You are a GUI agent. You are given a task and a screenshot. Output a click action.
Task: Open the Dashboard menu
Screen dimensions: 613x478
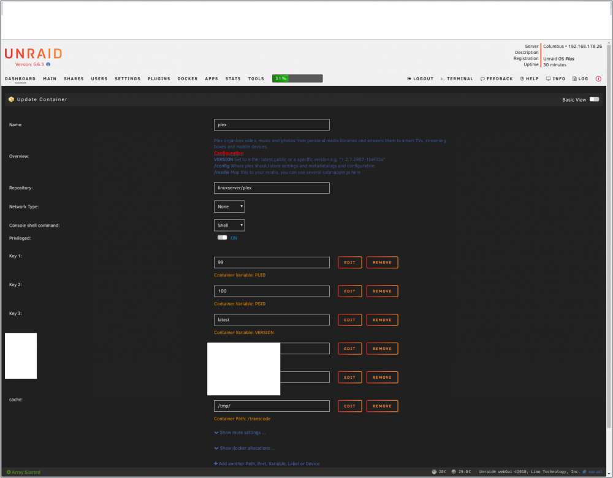click(20, 78)
